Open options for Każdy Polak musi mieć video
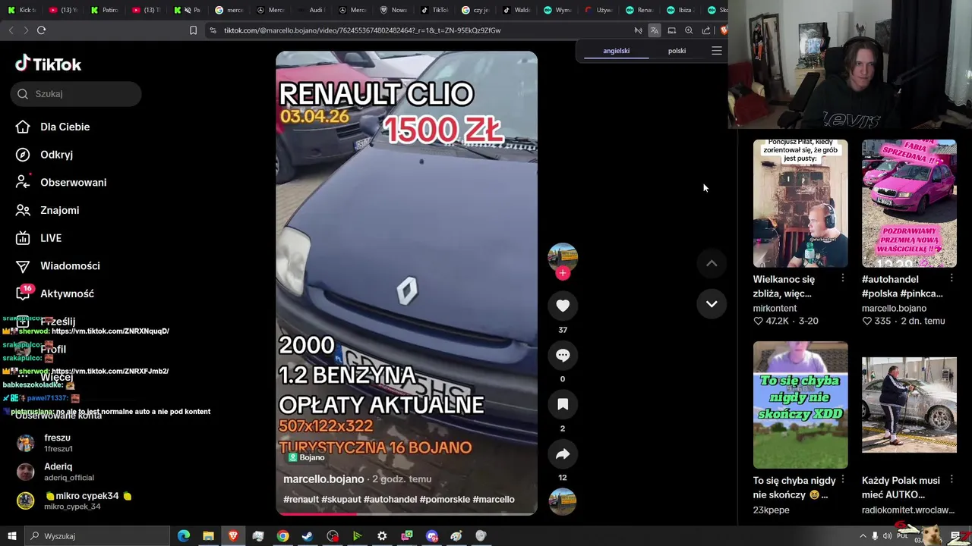 coord(951,480)
